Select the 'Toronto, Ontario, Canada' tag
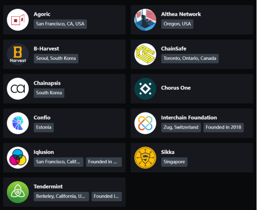 click(190, 59)
